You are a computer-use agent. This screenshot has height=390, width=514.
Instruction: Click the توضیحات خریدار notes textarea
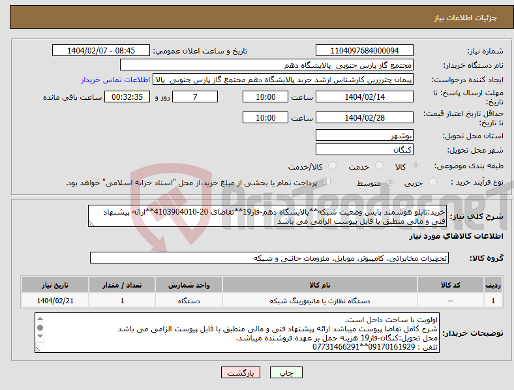click(x=237, y=333)
